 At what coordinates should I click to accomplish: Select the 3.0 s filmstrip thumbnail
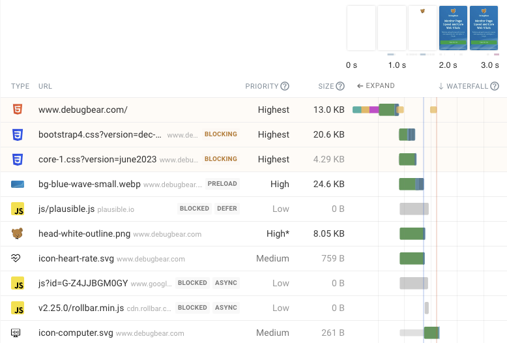pos(484,28)
